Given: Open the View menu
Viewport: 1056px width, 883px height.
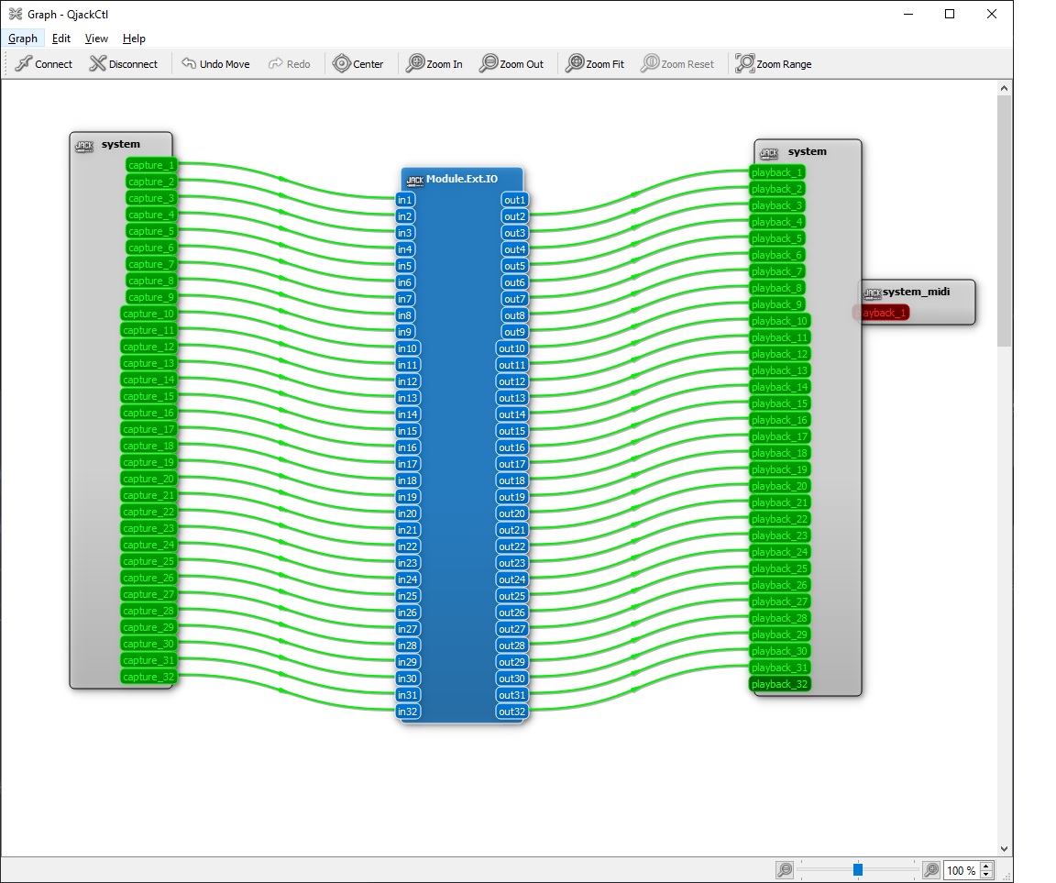Looking at the screenshot, I should tap(96, 39).
